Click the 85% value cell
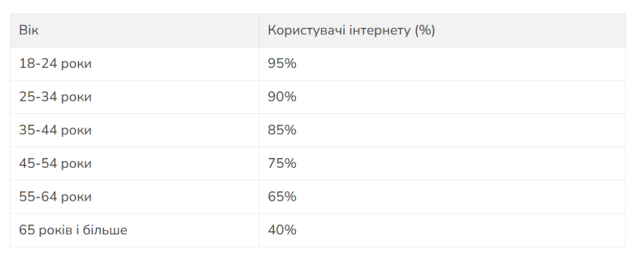 [442, 131]
